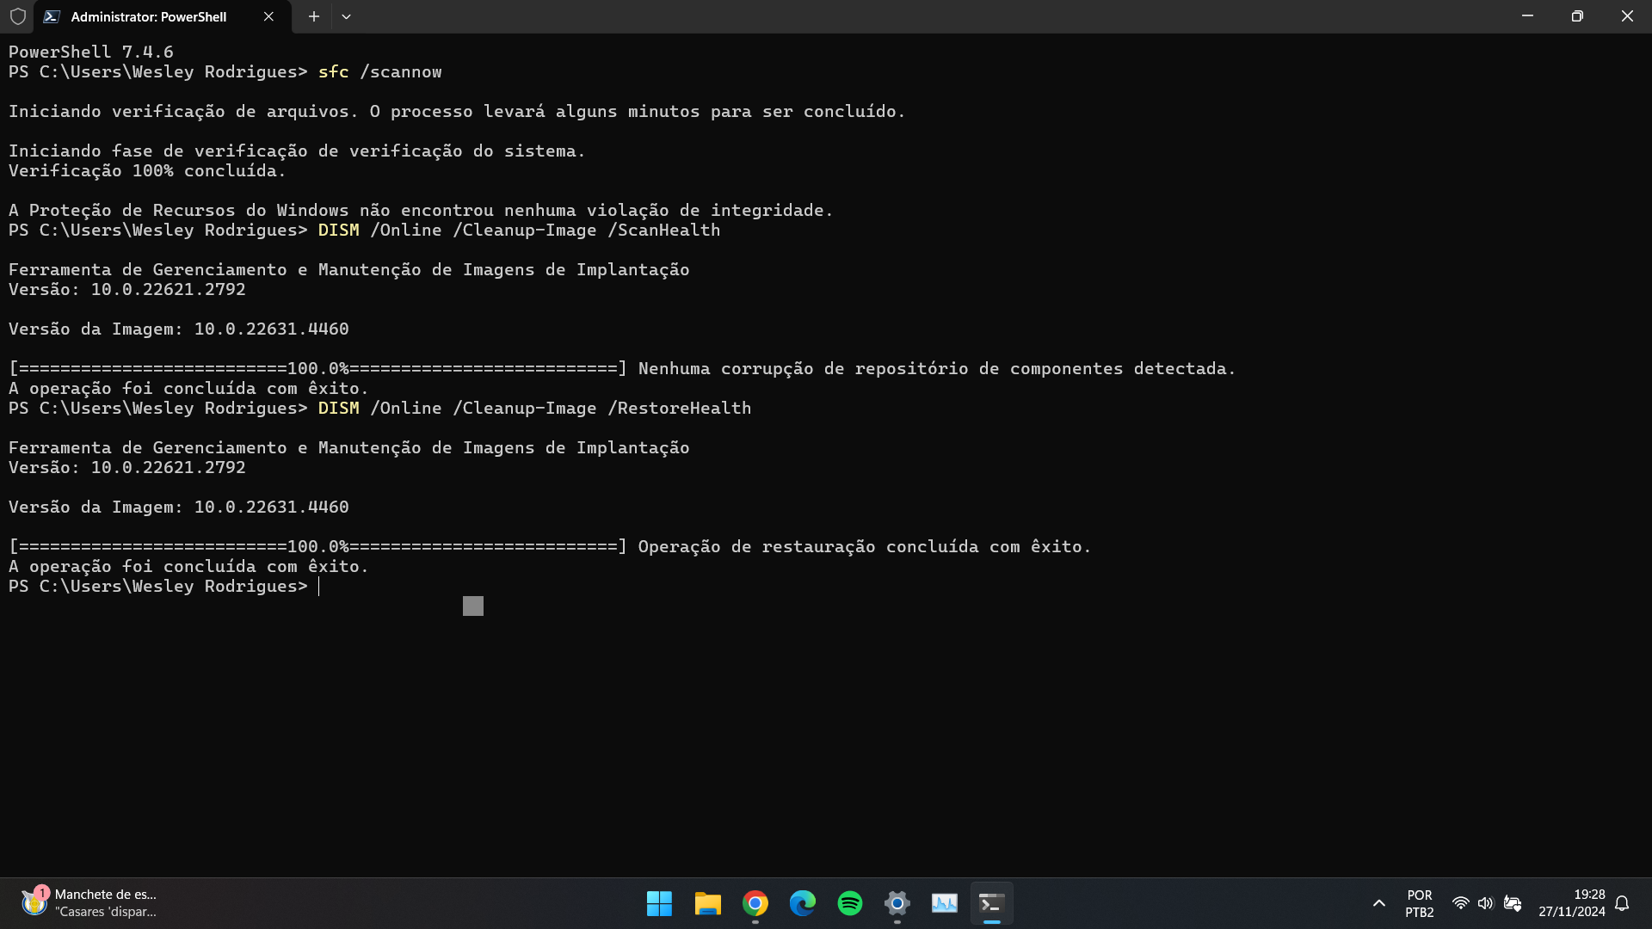Open the volume control icon
Screen dimensions: 1652x929
pyautogui.click(x=1486, y=903)
